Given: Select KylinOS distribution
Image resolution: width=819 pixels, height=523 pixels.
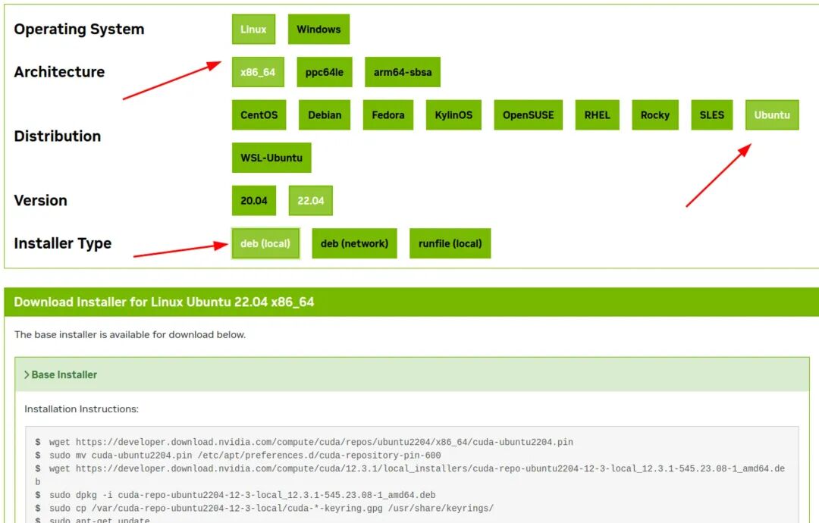Looking at the screenshot, I should click(x=453, y=114).
